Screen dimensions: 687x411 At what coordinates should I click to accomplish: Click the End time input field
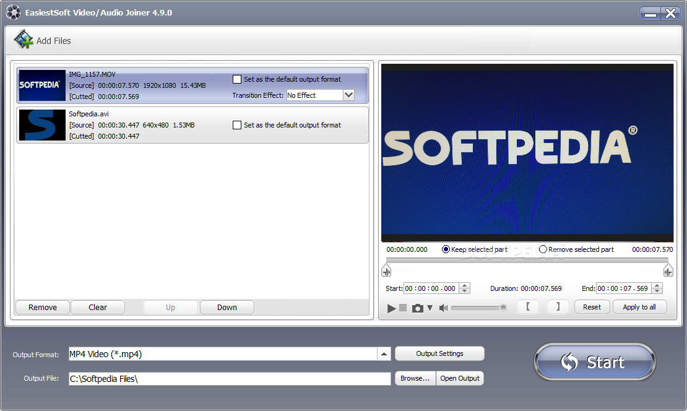pyautogui.click(x=623, y=288)
